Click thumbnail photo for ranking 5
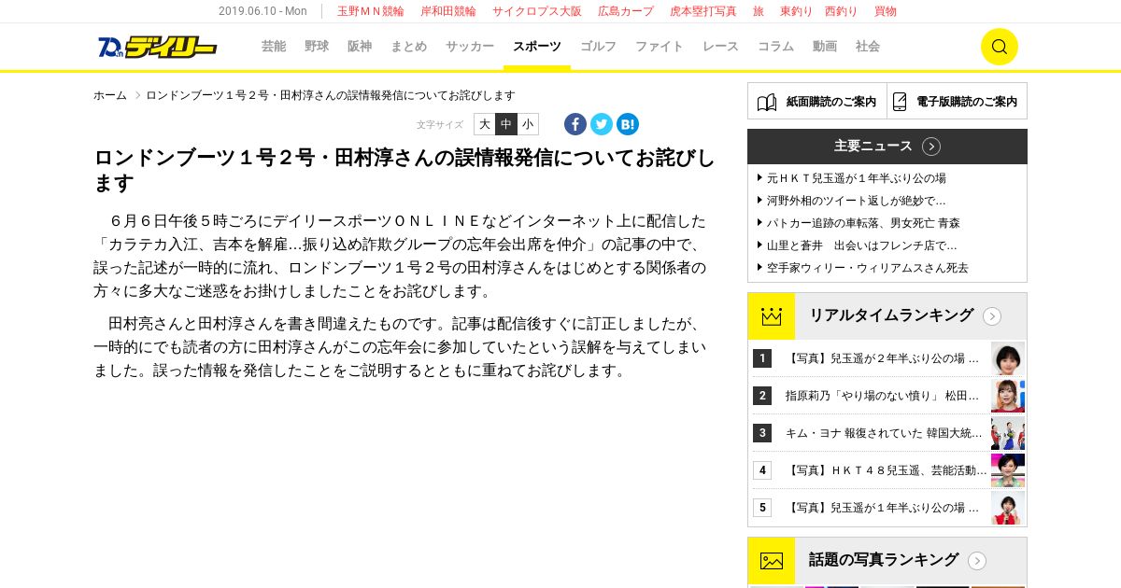 [x=1008, y=508]
